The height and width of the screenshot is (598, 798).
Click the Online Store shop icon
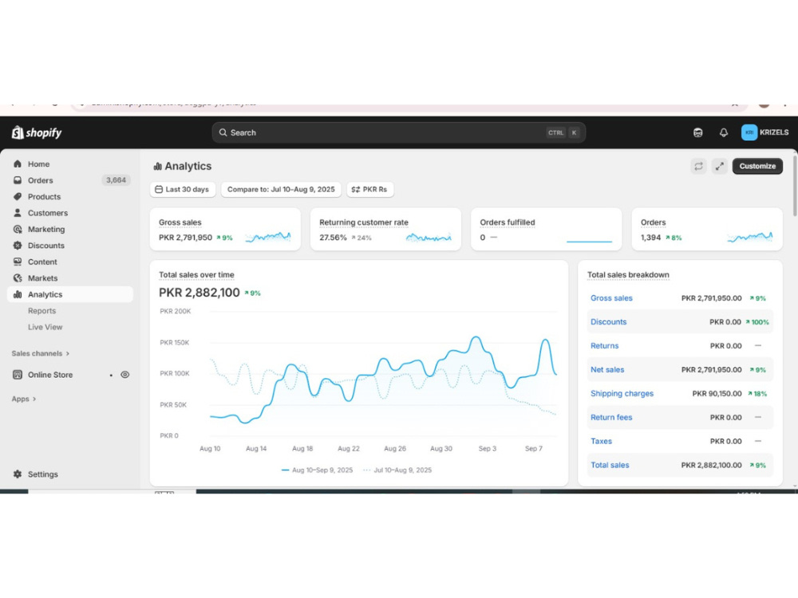[x=18, y=375]
